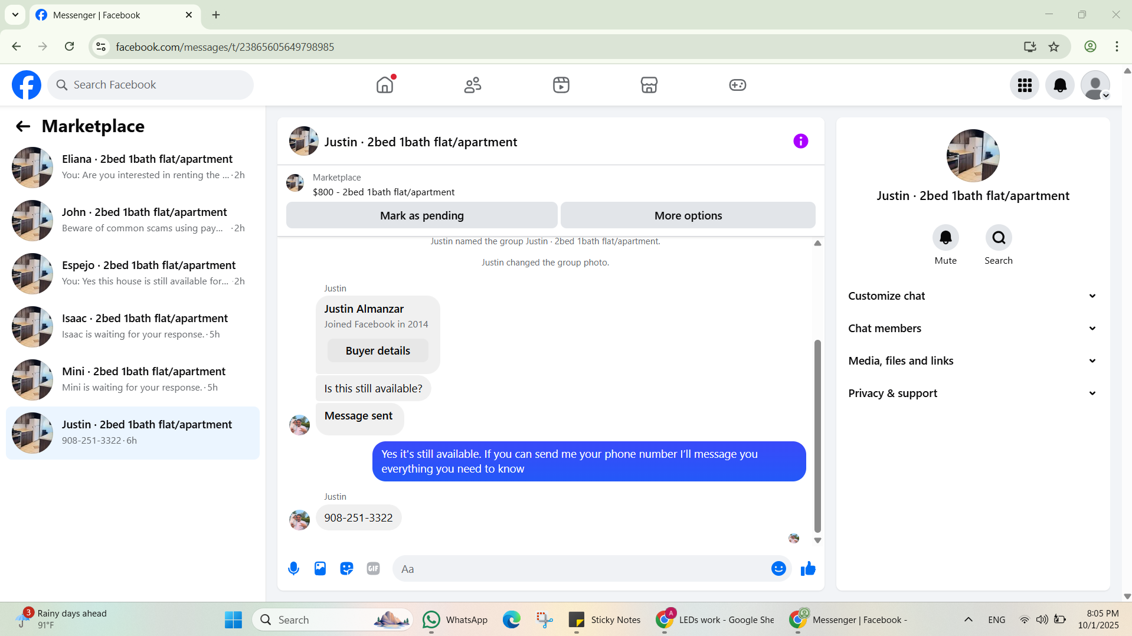This screenshot has width=1132, height=636.
Task: Expand Customize chat section
Action: coord(973,296)
